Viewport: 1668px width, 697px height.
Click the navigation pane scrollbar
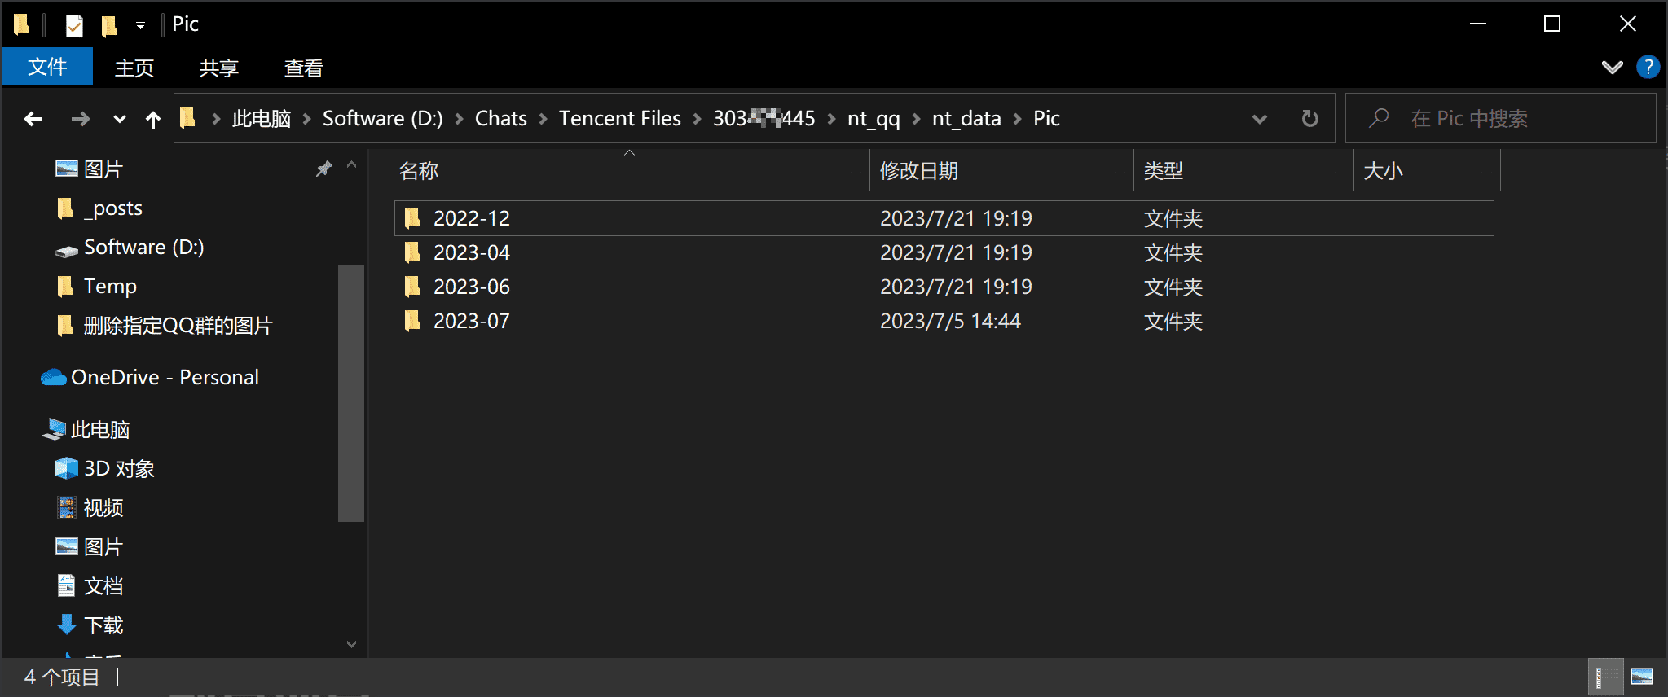tap(350, 391)
